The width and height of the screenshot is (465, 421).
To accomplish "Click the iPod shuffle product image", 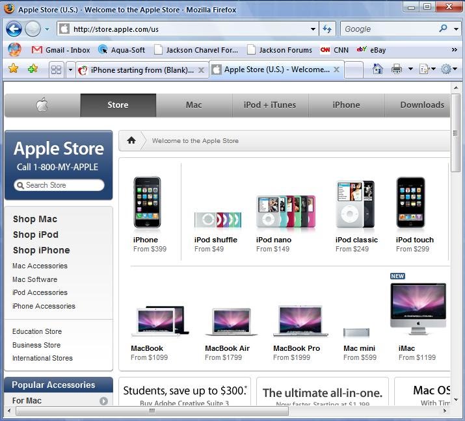I will 218,220.
